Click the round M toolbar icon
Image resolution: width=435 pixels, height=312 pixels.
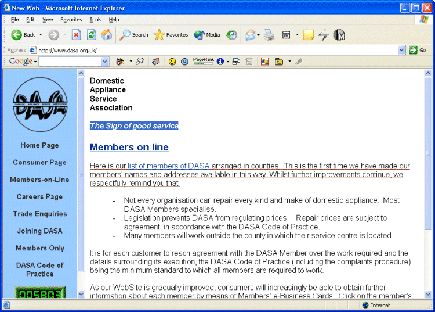tap(339, 35)
